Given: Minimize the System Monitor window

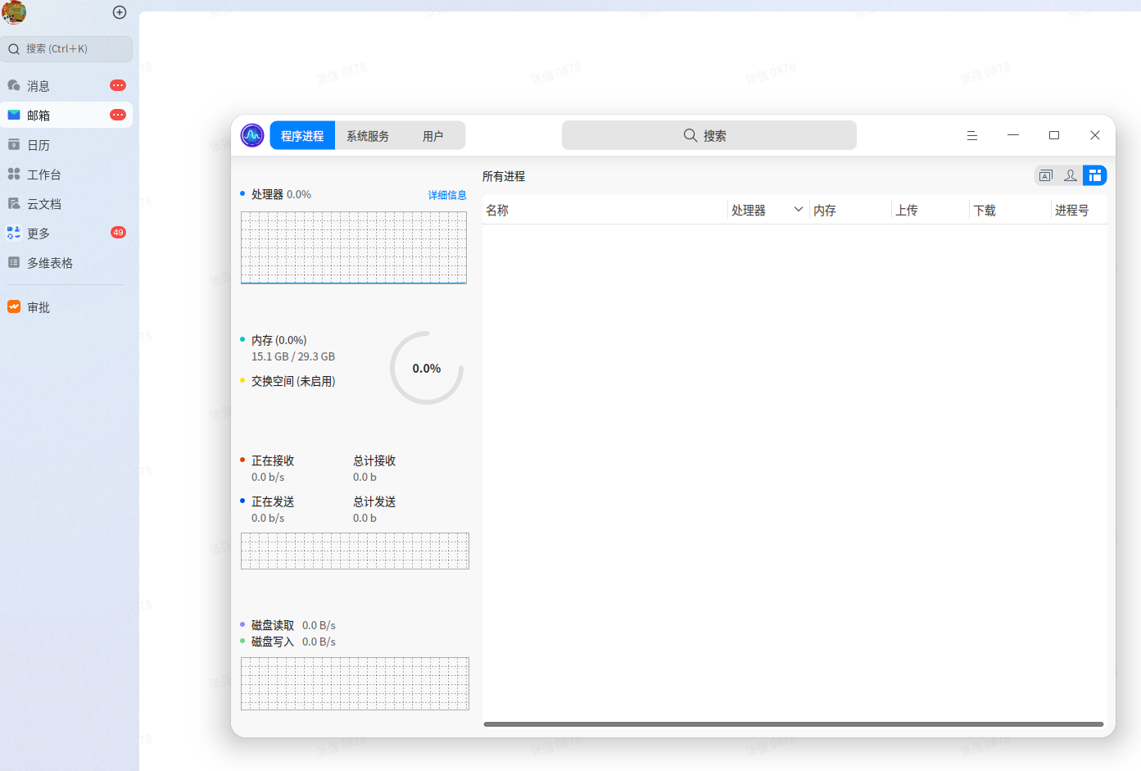Looking at the screenshot, I should [1013, 135].
